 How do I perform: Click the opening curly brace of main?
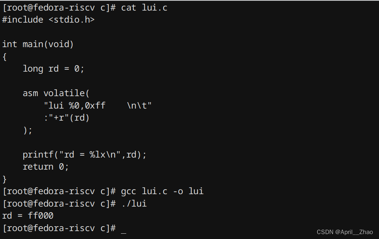[5, 57]
